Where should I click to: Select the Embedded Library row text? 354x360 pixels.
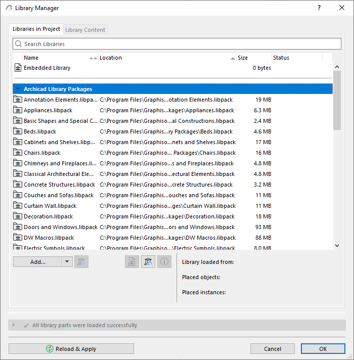point(47,68)
